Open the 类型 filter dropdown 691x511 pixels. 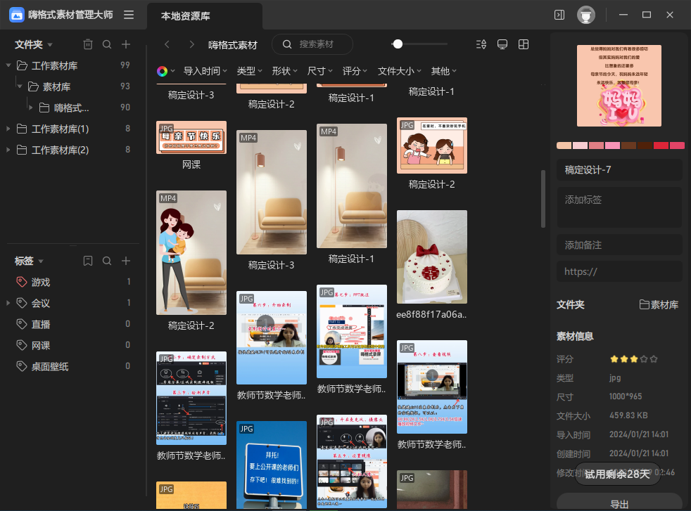pyautogui.click(x=249, y=71)
